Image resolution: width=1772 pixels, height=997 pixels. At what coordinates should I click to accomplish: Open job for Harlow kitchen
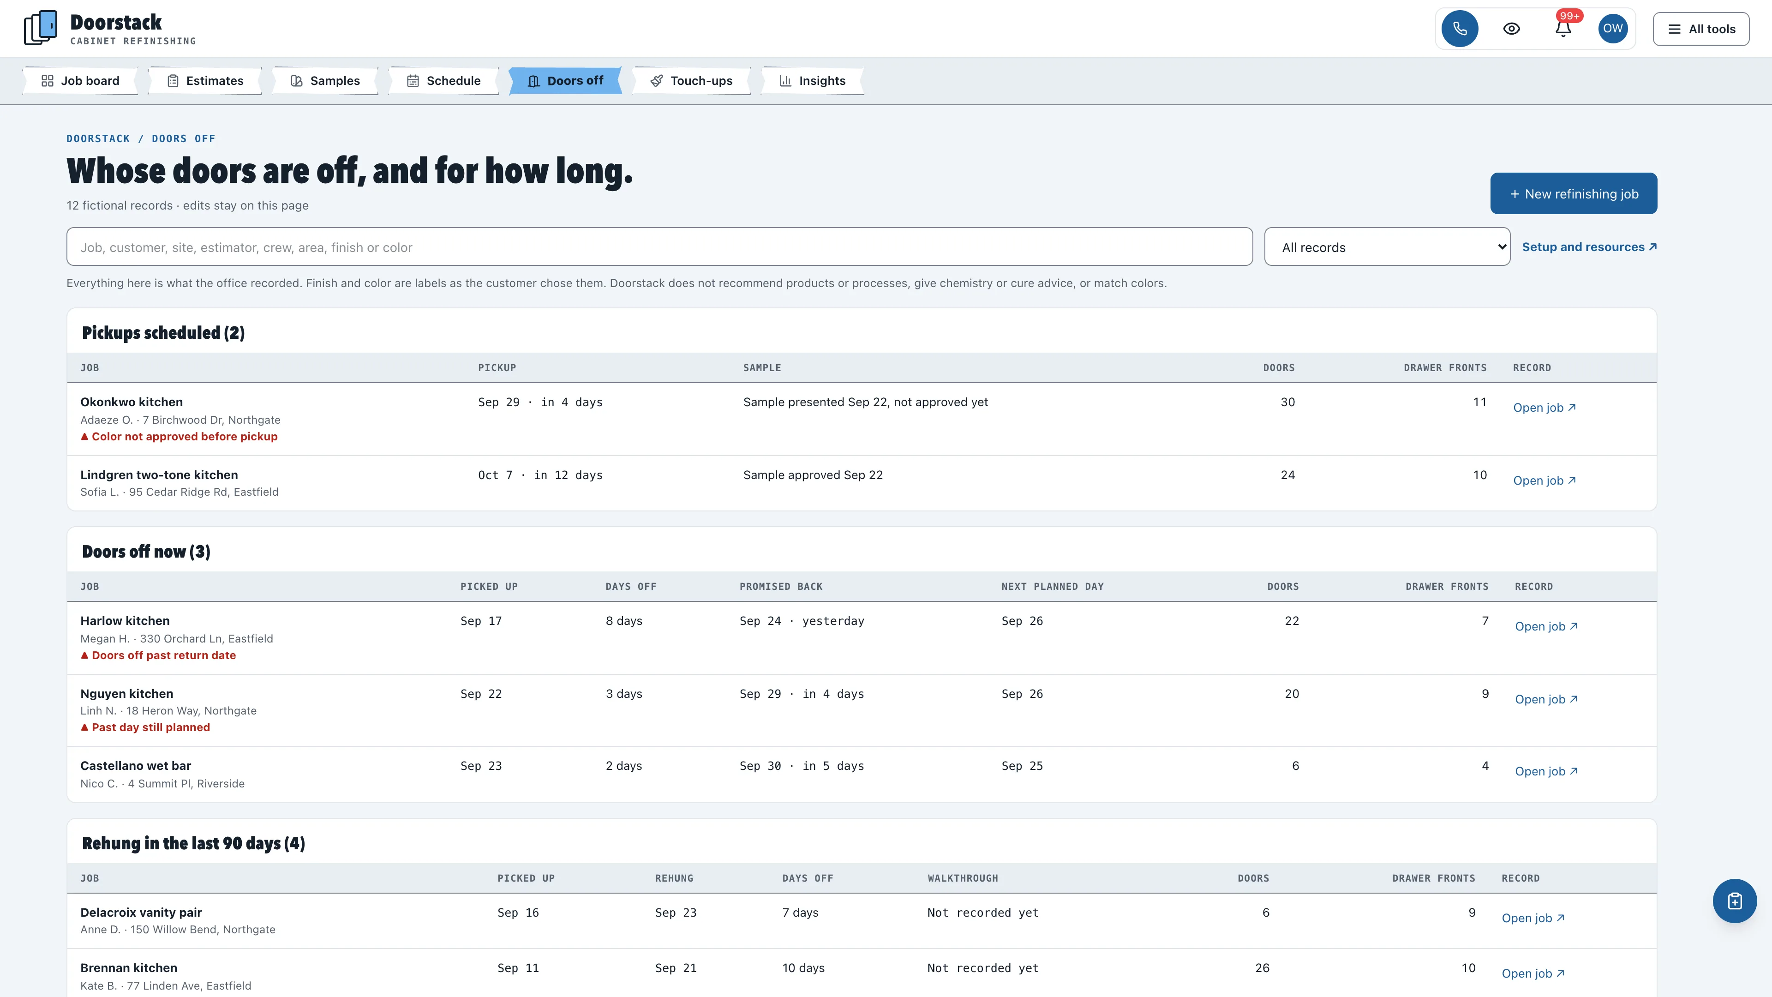tap(1546, 626)
